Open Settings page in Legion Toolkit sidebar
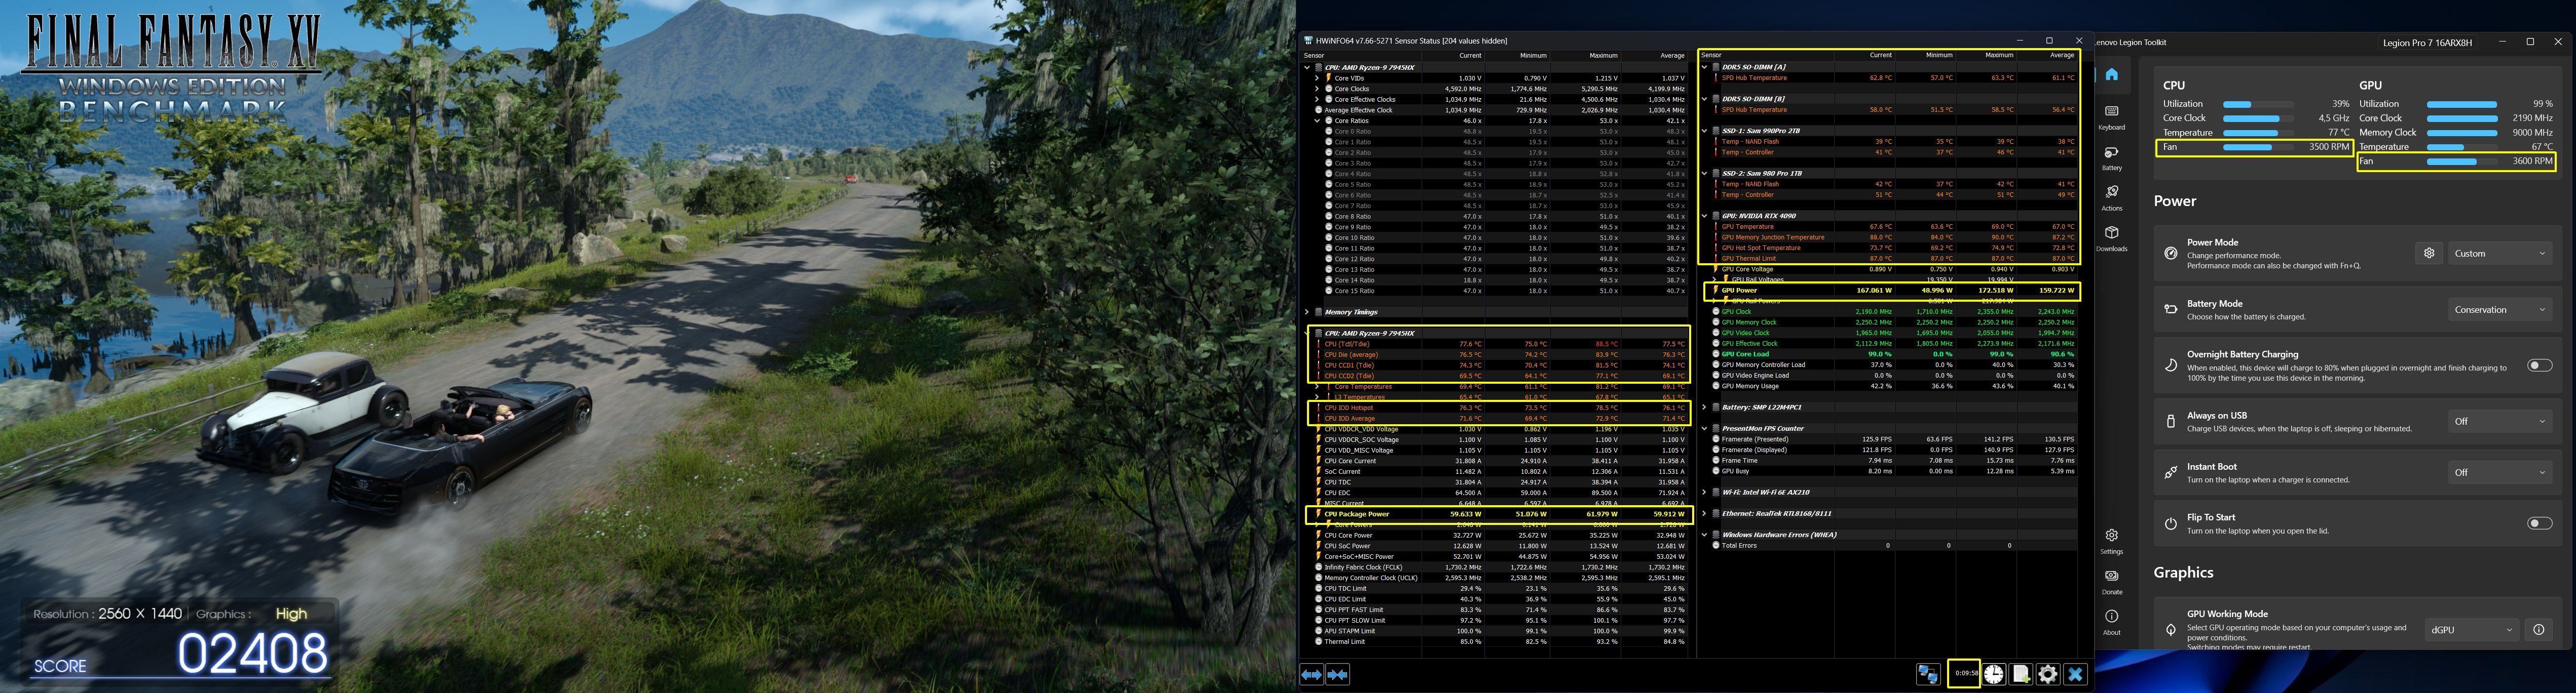This screenshot has width=2576, height=693. [x=2112, y=541]
